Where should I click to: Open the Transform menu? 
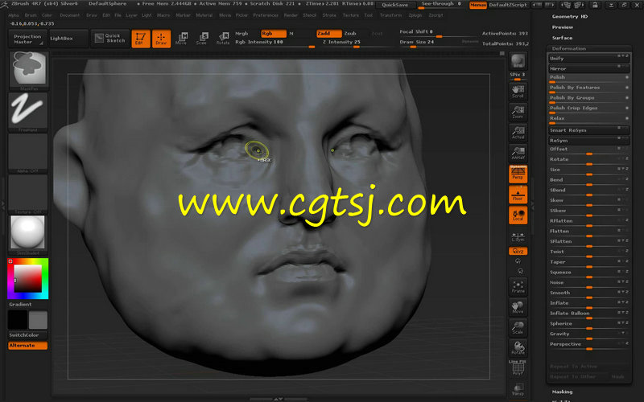tap(390, 15)
